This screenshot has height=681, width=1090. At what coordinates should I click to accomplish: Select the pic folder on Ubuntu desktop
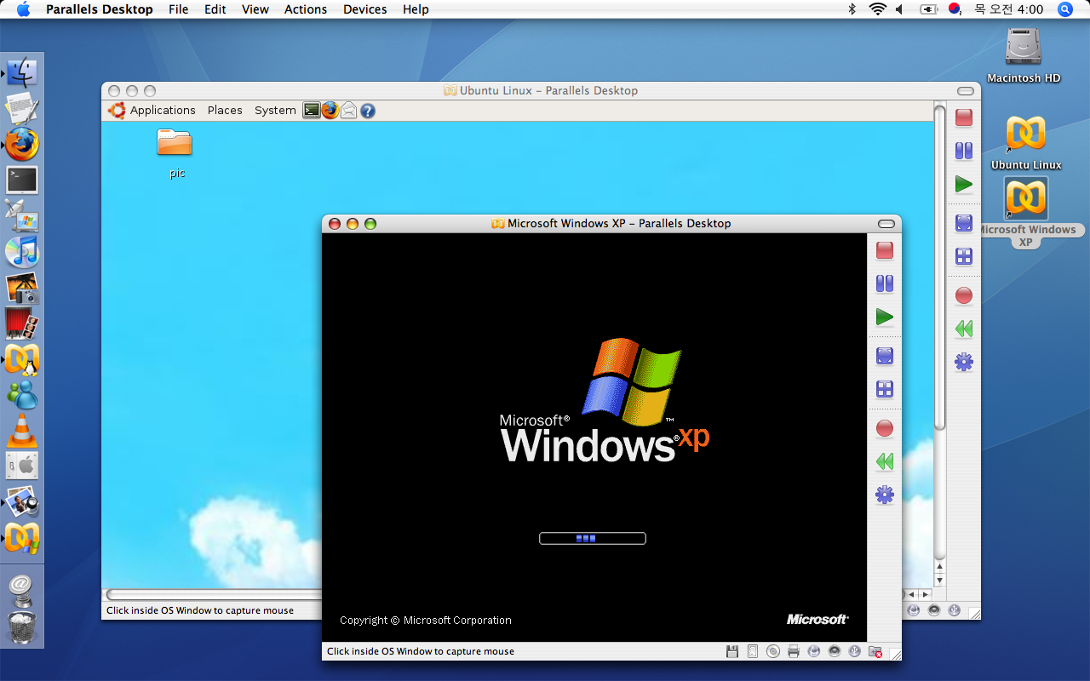pyautogui.click(x=175, y=153)
